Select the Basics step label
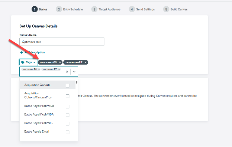 pyautogui.click(x=43, y=9)
